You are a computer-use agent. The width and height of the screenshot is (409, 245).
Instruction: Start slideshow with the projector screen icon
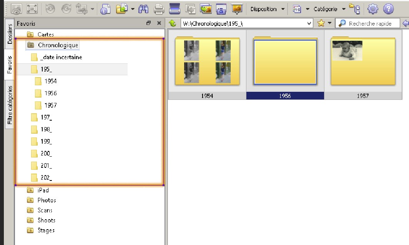(x=237, y=9)
